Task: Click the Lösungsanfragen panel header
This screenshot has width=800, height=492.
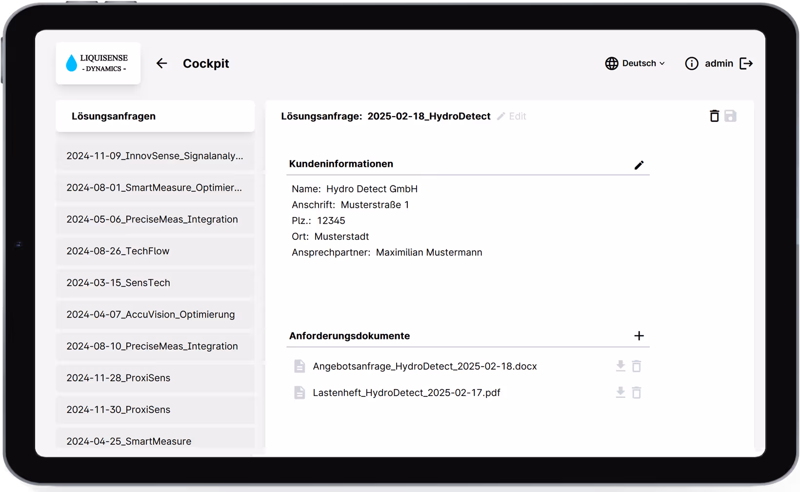Action: click(x=114, y=116)
